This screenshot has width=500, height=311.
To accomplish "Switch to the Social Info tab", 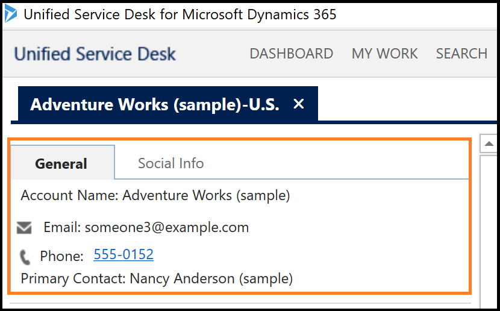I will 170,163.
